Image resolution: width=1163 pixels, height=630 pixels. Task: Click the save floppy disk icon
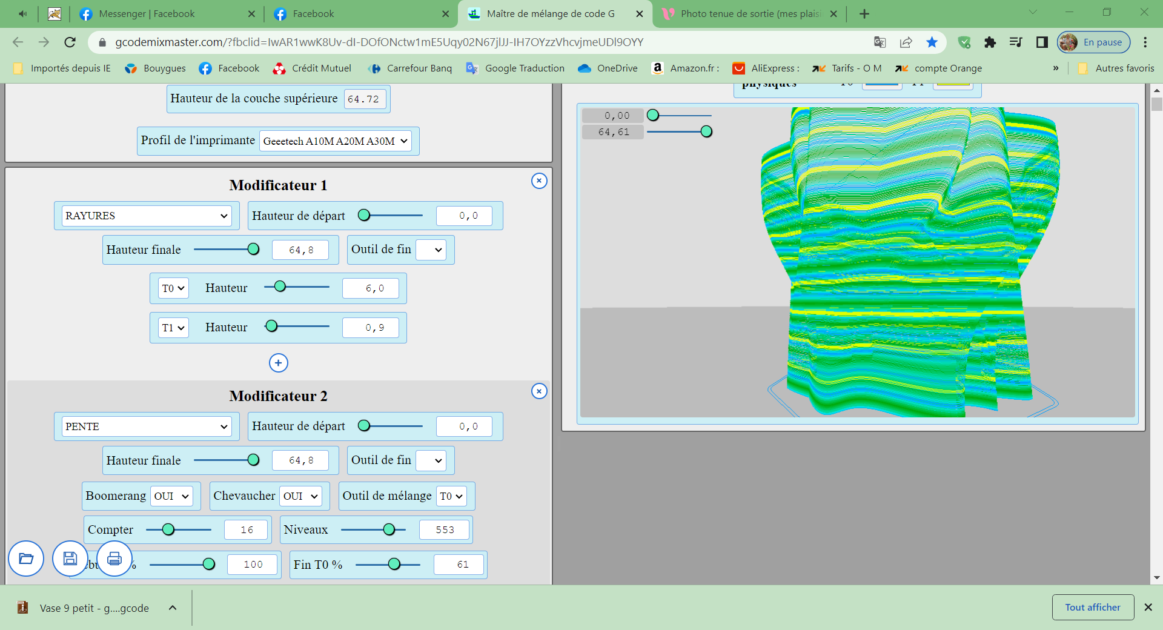70,558
